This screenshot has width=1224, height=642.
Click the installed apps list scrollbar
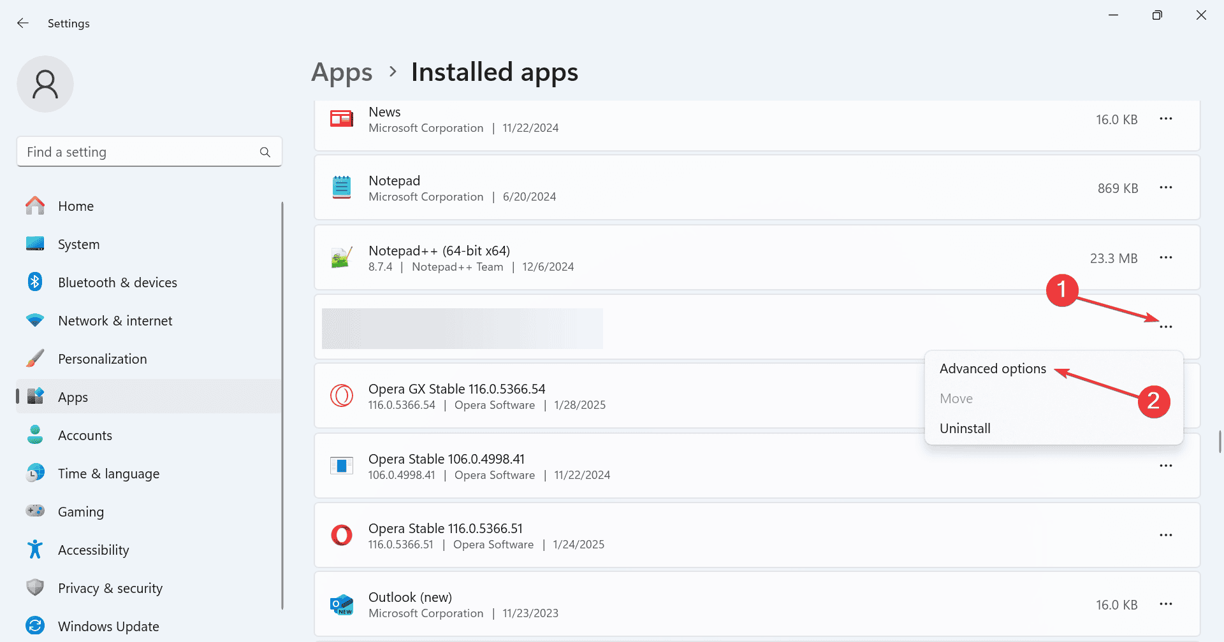click(x=1220, y=441)
